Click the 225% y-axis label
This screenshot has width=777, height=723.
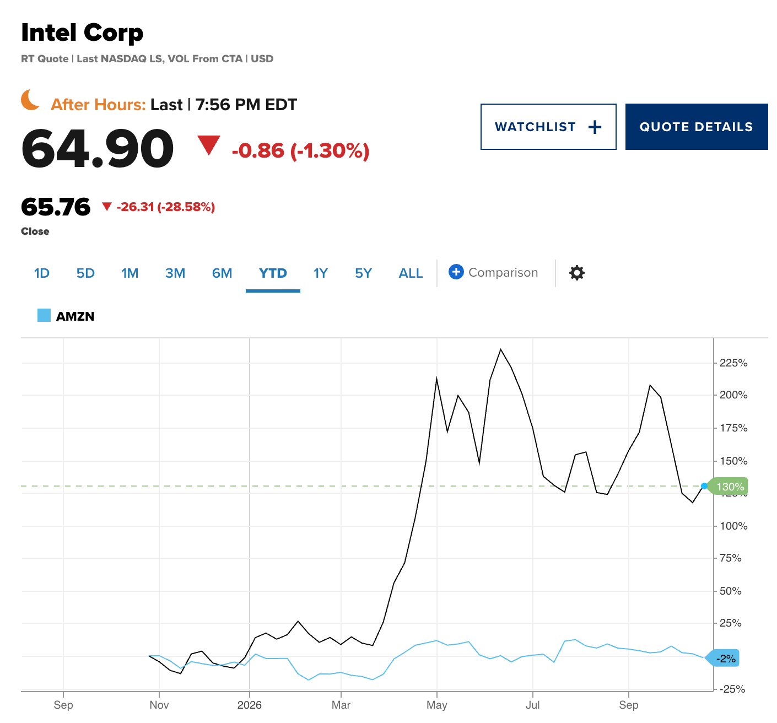pos(733,363)
